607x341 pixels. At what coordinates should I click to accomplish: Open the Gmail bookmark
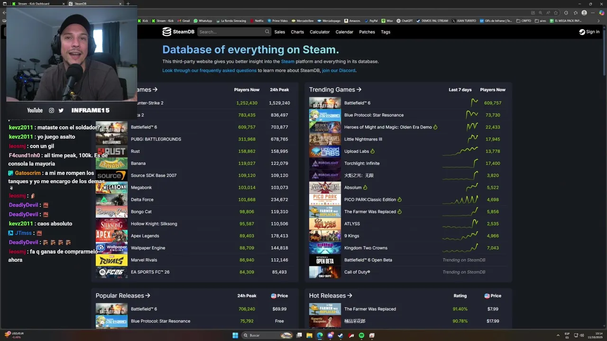click(x=184, y=21)
